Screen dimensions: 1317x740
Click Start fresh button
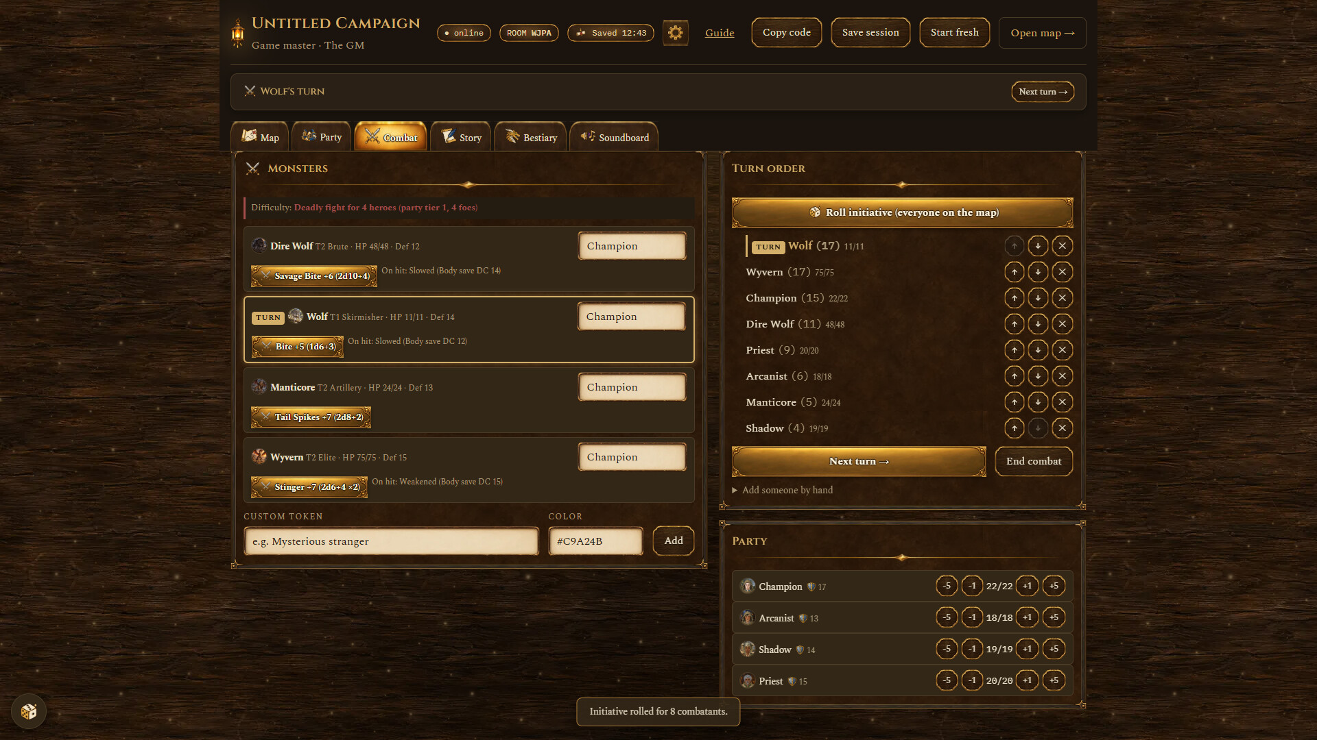pyautogui.click(x=955, y=32)
